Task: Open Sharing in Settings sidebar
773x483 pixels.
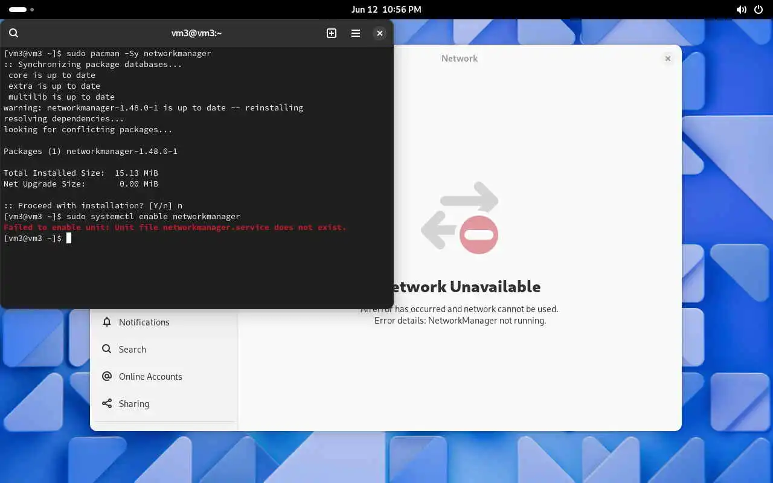Action: pyautogui.click(x=164, y=404)
